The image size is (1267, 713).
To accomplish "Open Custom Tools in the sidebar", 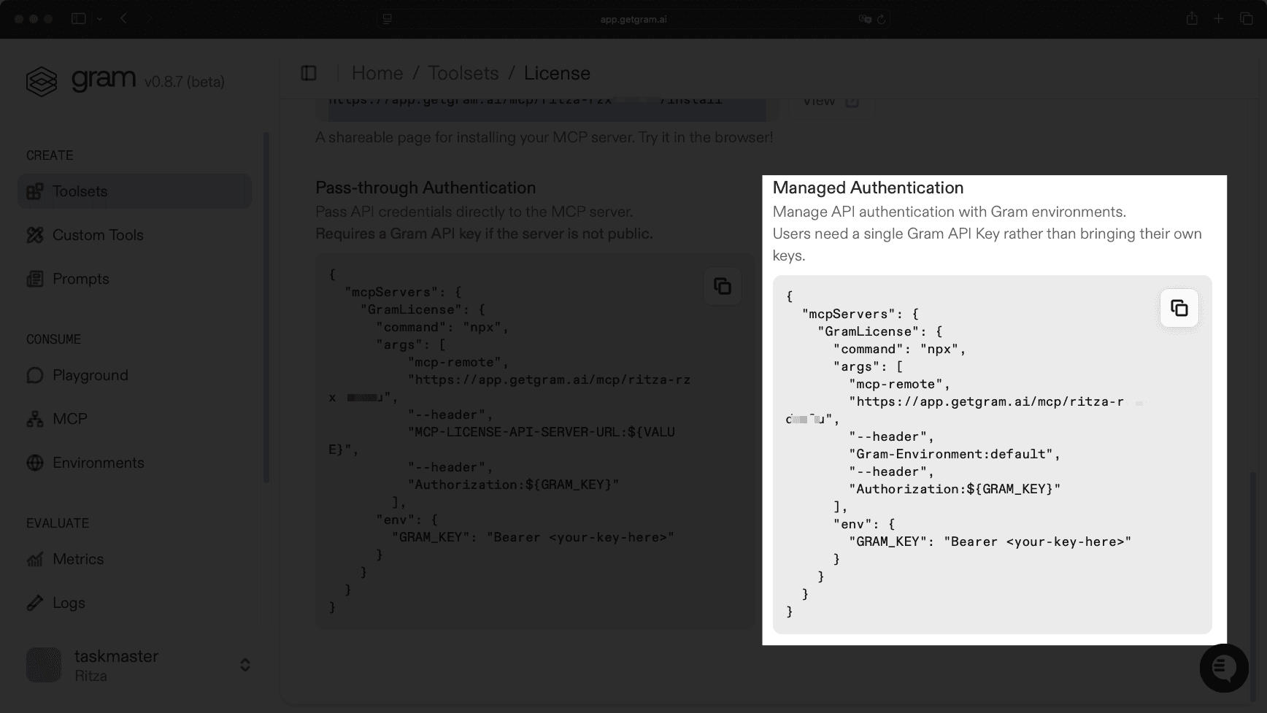I will tap(98, 235).
